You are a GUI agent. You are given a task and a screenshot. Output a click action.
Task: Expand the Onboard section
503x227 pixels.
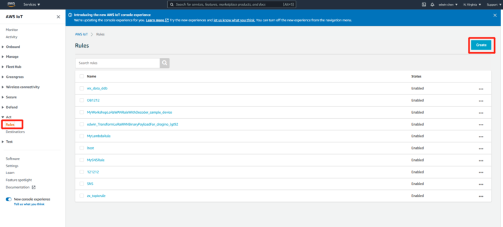11,47
